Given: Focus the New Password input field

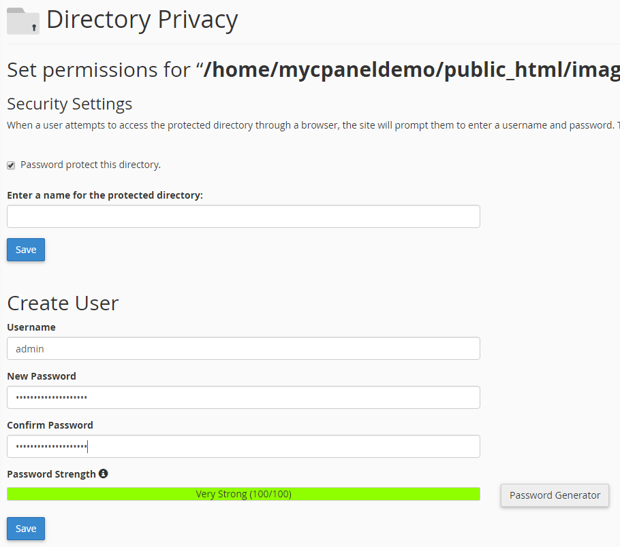Looking at the screenshot, I should point(243,397).
